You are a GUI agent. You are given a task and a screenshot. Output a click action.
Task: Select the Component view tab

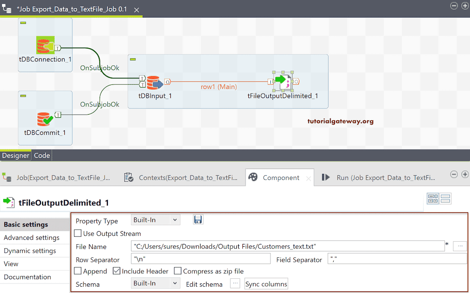pyautogui.click(x=280, y=177)
